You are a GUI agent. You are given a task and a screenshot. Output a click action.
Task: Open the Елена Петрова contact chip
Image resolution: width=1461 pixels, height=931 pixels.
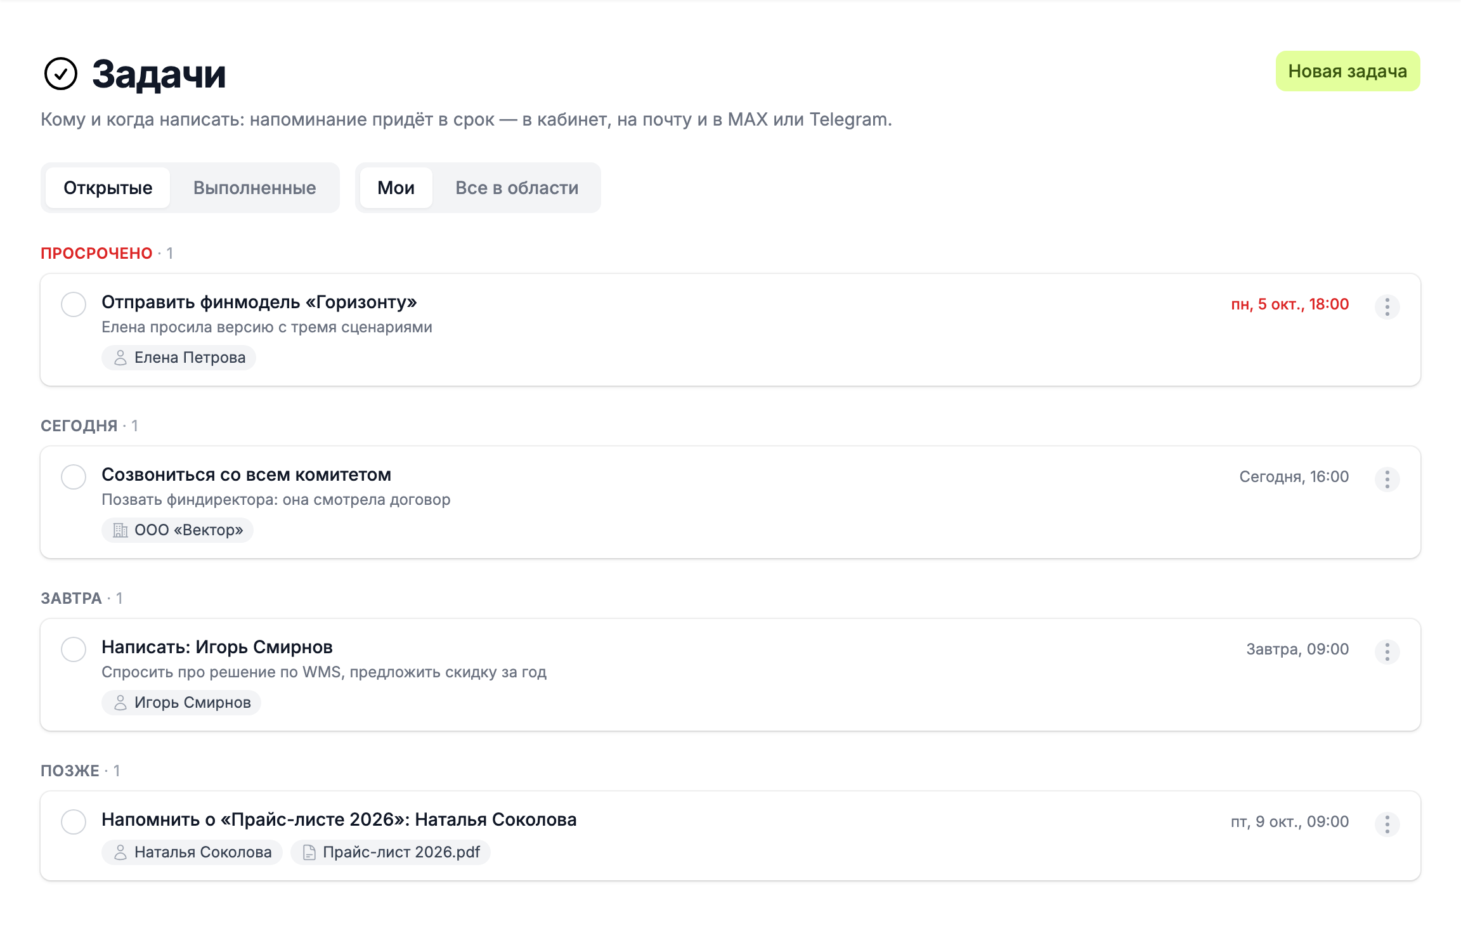click(x=179, y=358)
